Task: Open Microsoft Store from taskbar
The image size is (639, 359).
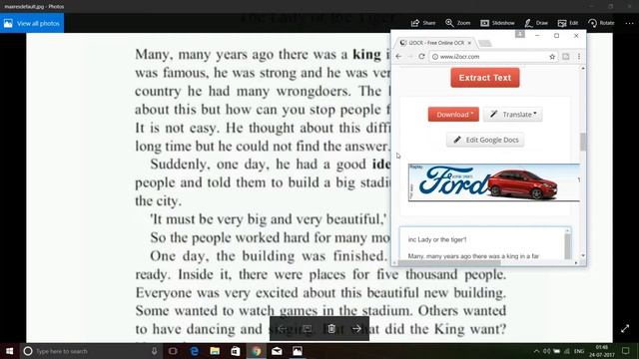Action: click(x=236, y=351)
